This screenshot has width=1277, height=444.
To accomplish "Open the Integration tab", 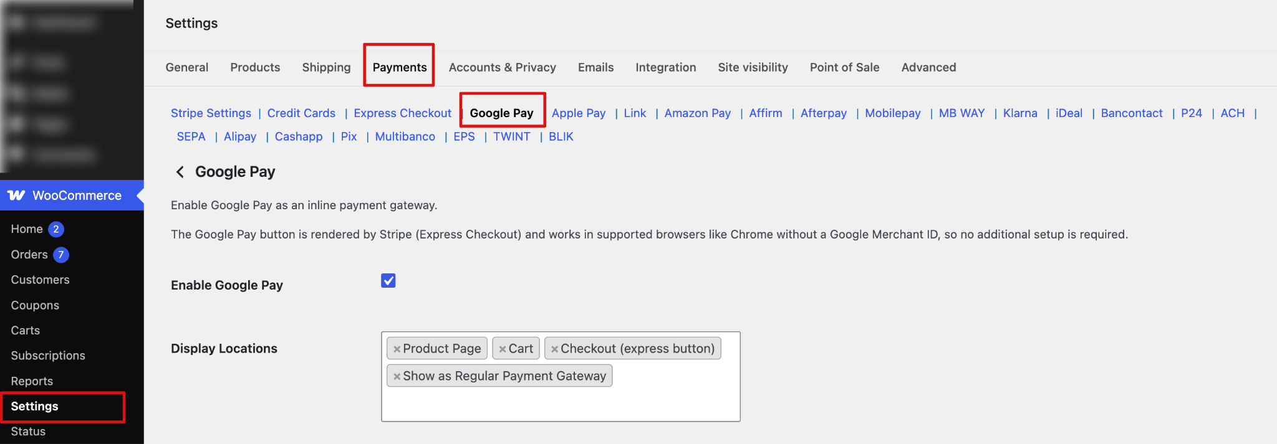I will (x=666, y=67).
